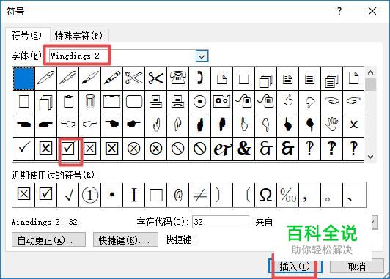Select the empty square in recent symbols

click(x=155, y=195)
